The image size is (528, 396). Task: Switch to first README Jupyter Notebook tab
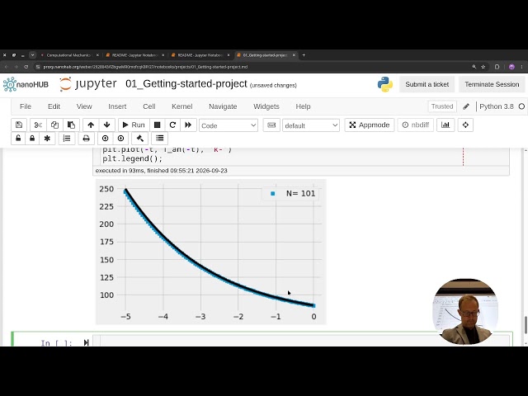click(x=134, y=55)
